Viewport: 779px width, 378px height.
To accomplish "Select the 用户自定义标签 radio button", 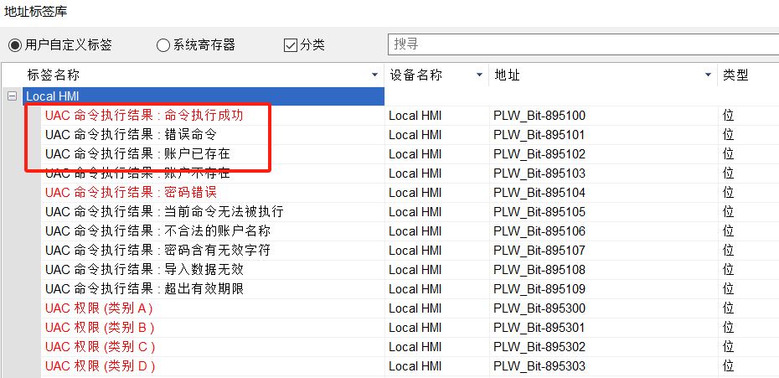I will pos(15,44).
